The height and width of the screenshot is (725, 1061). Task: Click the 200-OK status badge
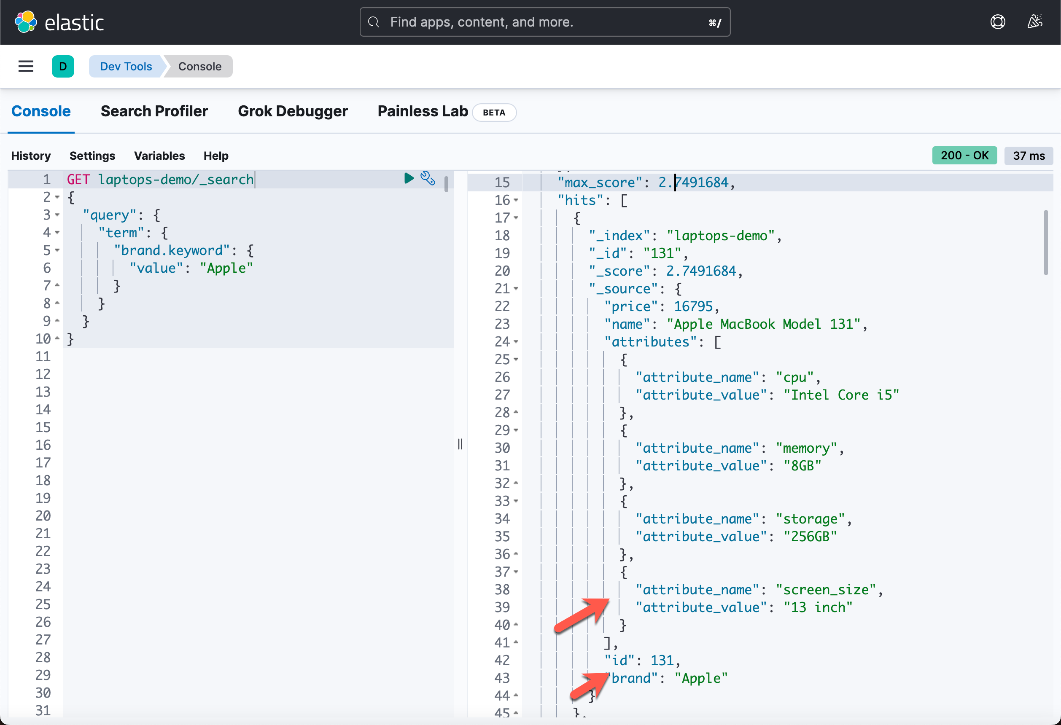tap(964, 155)
